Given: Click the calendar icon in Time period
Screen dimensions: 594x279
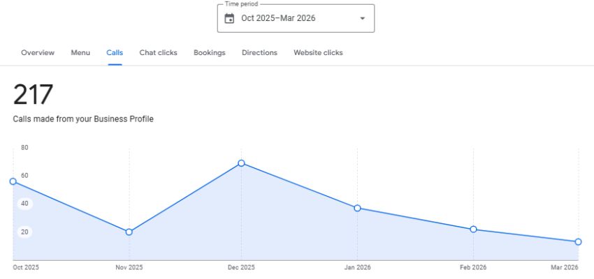Looking at the screenshot, I should 229,18.
